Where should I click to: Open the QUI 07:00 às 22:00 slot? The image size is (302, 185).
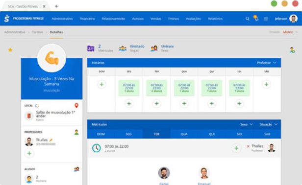212,88
